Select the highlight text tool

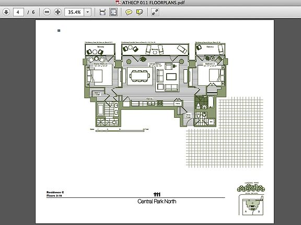coord(140,12)
